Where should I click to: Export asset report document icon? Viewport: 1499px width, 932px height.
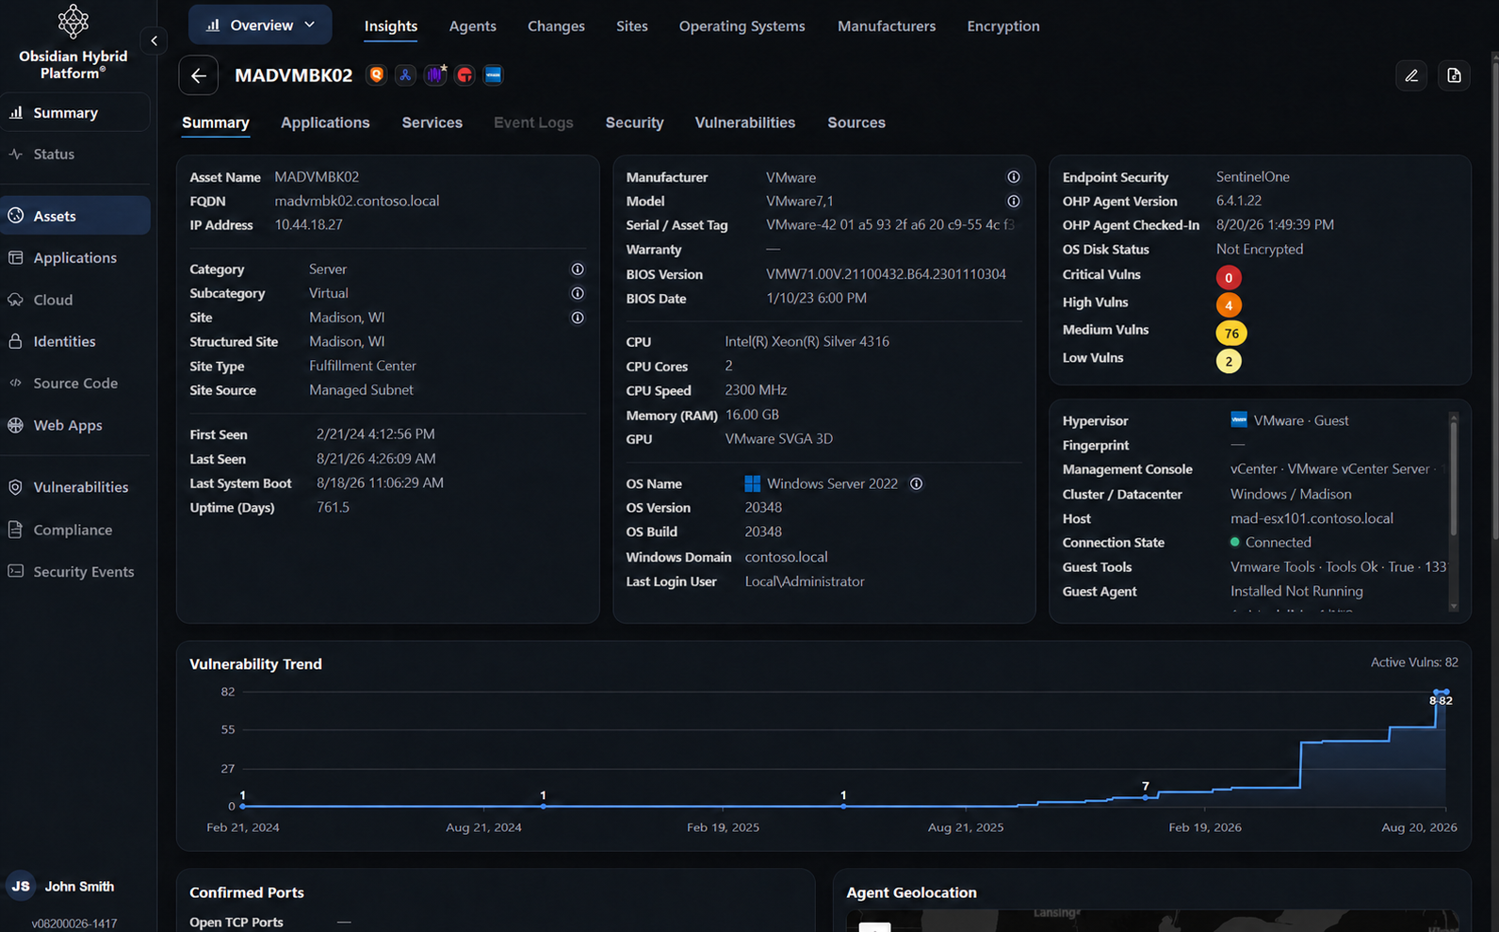point(1454,75)
